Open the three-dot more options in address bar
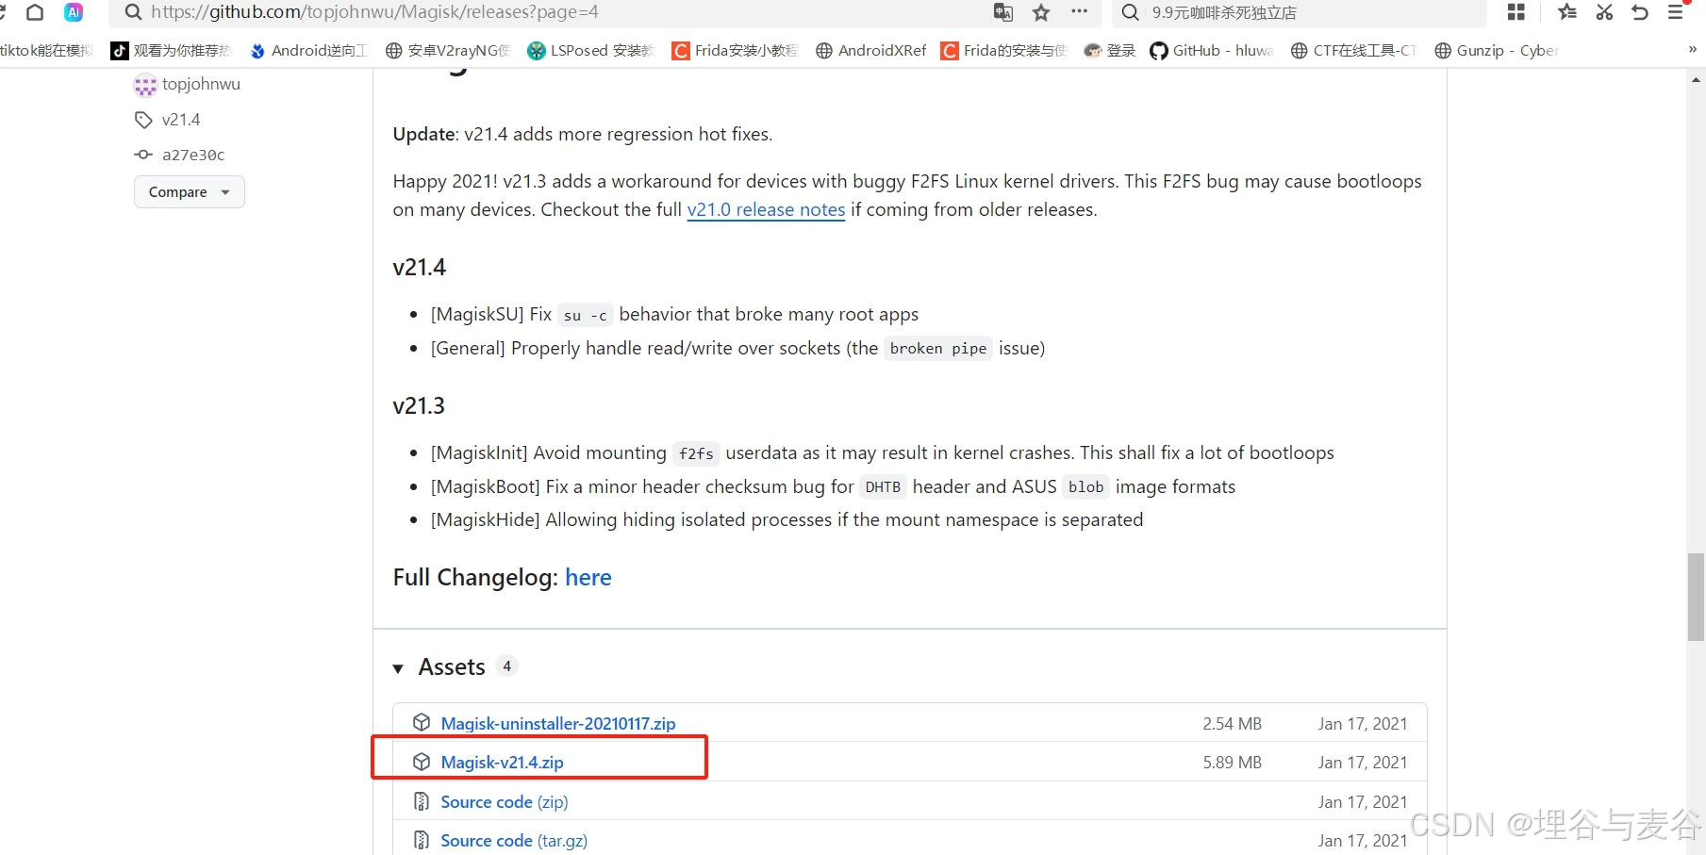This screenshot has width=1706, height=855. coord(1079,12)
